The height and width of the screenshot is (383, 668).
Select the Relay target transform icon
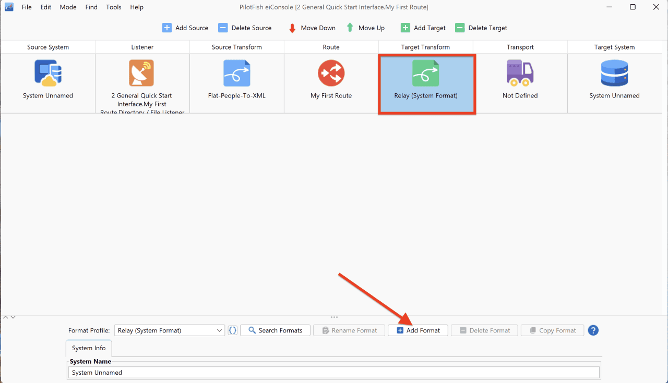(426, 73)
